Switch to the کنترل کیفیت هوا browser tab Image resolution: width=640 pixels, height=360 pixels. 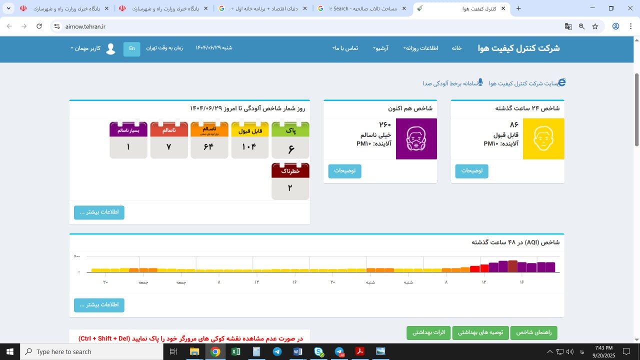(x=462, y=8)
